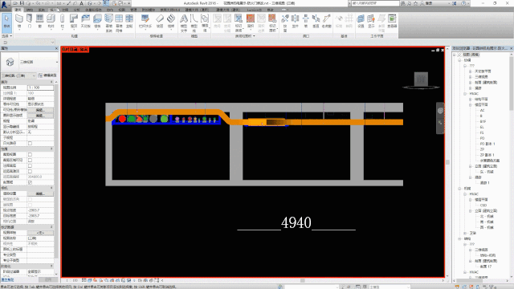Open the Select panel dropdown
514x289 pixels.
point(6,35)
